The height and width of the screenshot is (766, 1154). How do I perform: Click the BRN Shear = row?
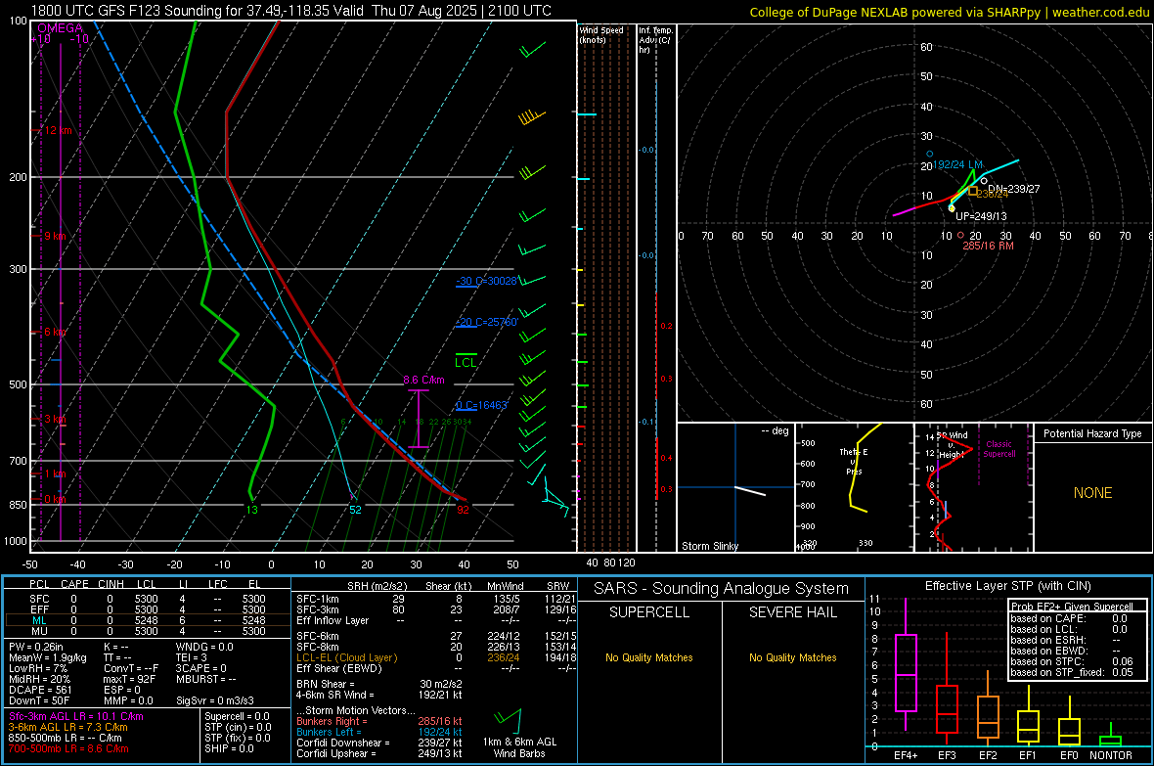[379, 684]
